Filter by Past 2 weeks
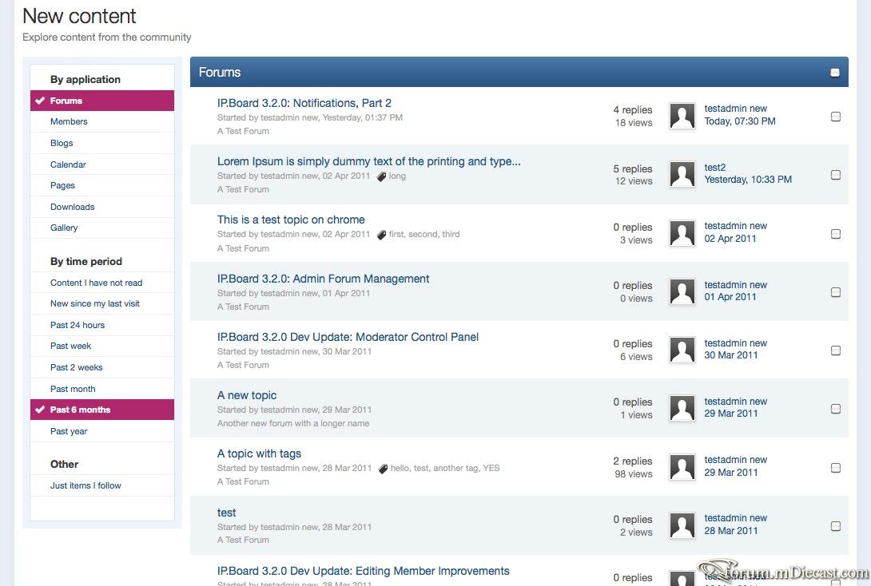Image resolution: width=871 pixels, height=586 pixels. tap(102, 367)
